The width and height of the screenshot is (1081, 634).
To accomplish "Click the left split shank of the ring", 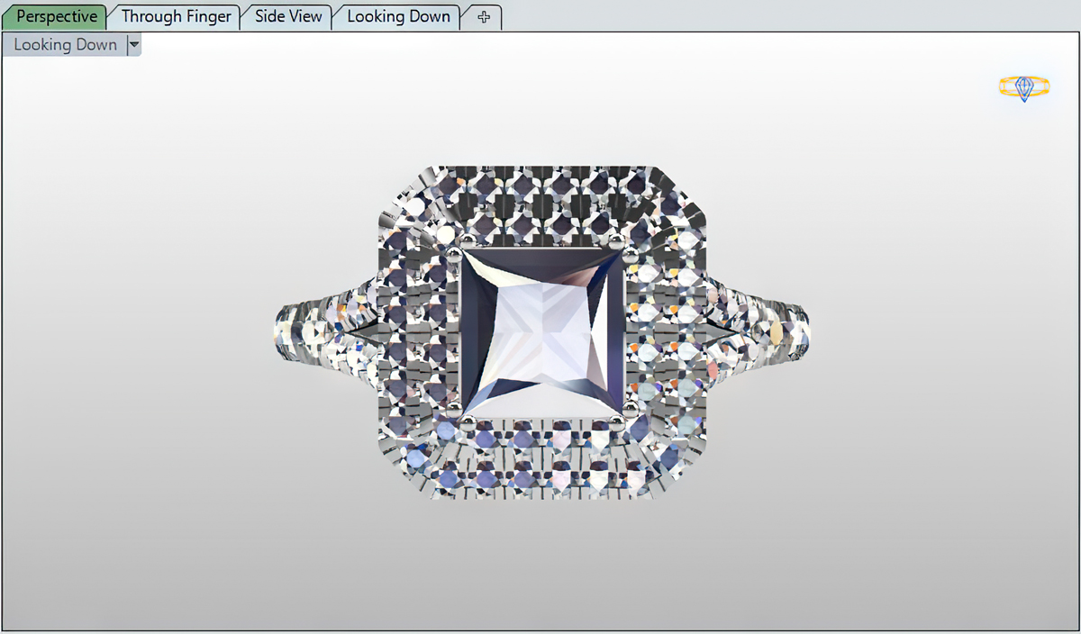I will point(320,333).
